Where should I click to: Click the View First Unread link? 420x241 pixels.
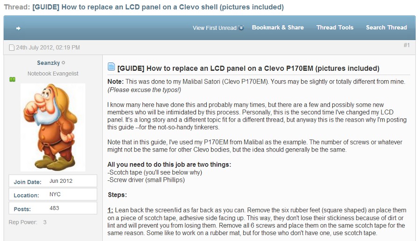pos(215,28)
